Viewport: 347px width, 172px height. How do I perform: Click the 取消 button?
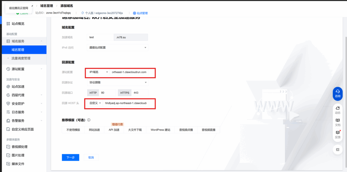coord(91,157)
